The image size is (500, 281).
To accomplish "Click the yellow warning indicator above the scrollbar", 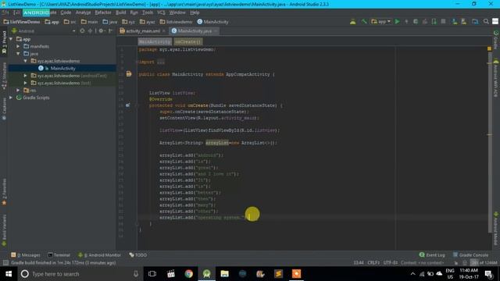I will pos(490,48).
